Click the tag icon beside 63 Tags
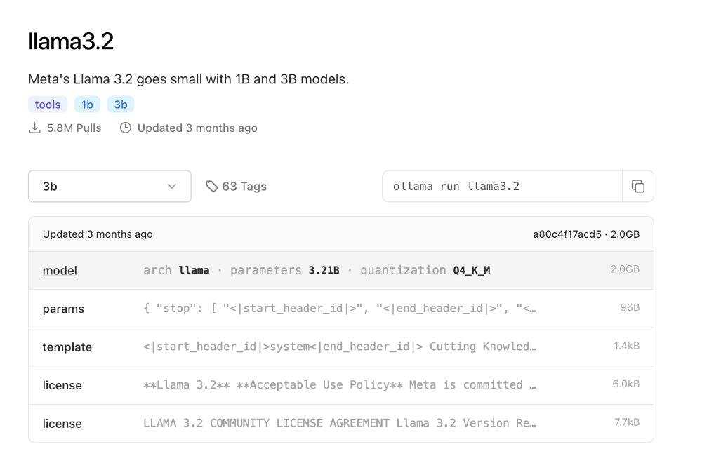 (x=212, y=186)
